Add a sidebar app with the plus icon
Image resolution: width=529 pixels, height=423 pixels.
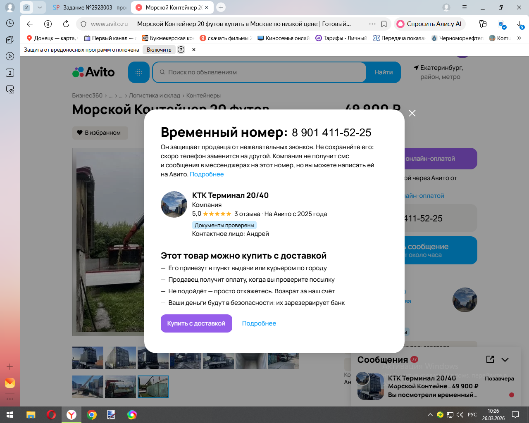(x=10, y=366)
